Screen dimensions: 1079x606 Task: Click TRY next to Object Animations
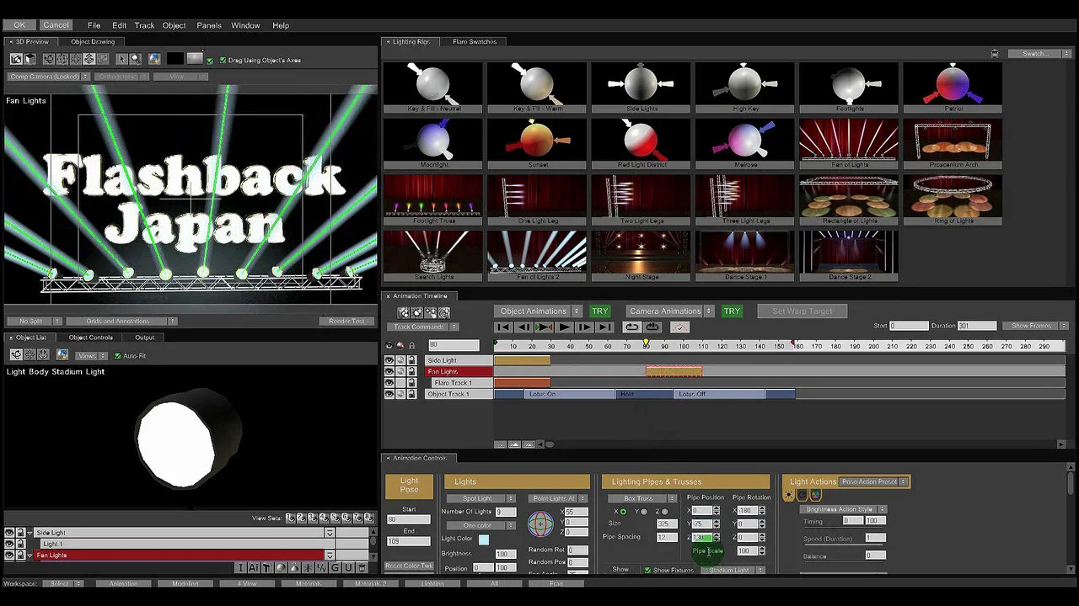pos(599,311)
